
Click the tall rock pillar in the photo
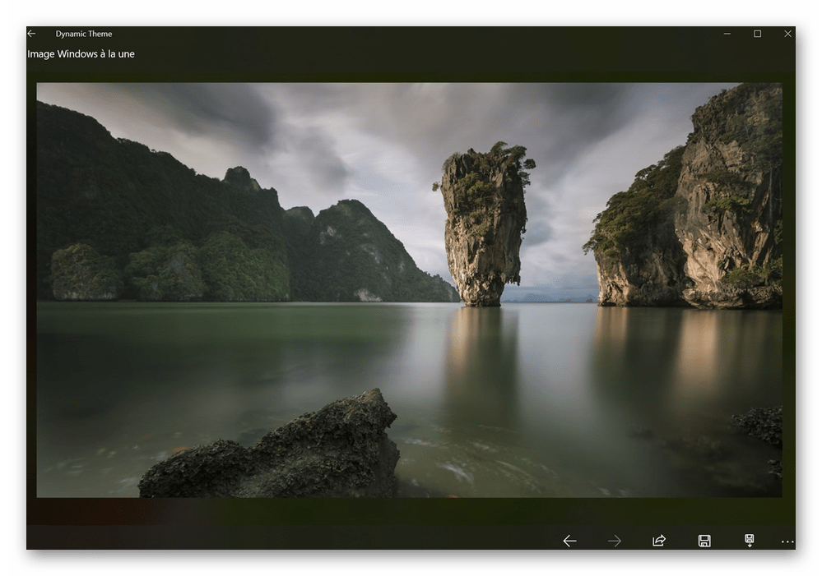pos(484,222)
